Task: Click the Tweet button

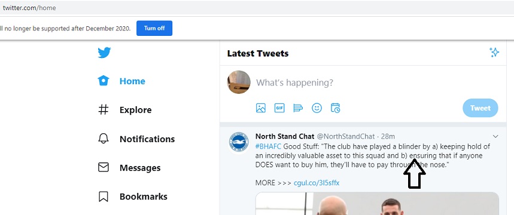Action: point(480,108)
